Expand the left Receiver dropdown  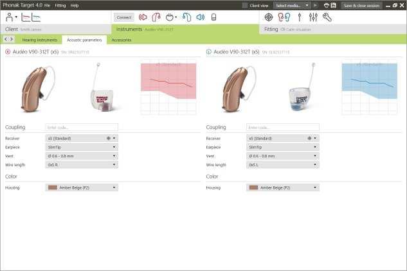point(283,138)
